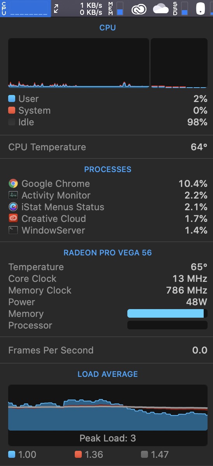
Task: Open Creative Cloud in the menu bar
Action: (139, 9)
